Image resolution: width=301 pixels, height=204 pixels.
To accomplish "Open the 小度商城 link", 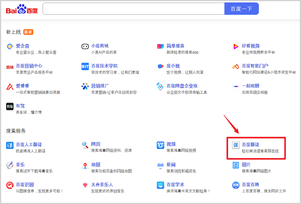I will click(100, 46).
